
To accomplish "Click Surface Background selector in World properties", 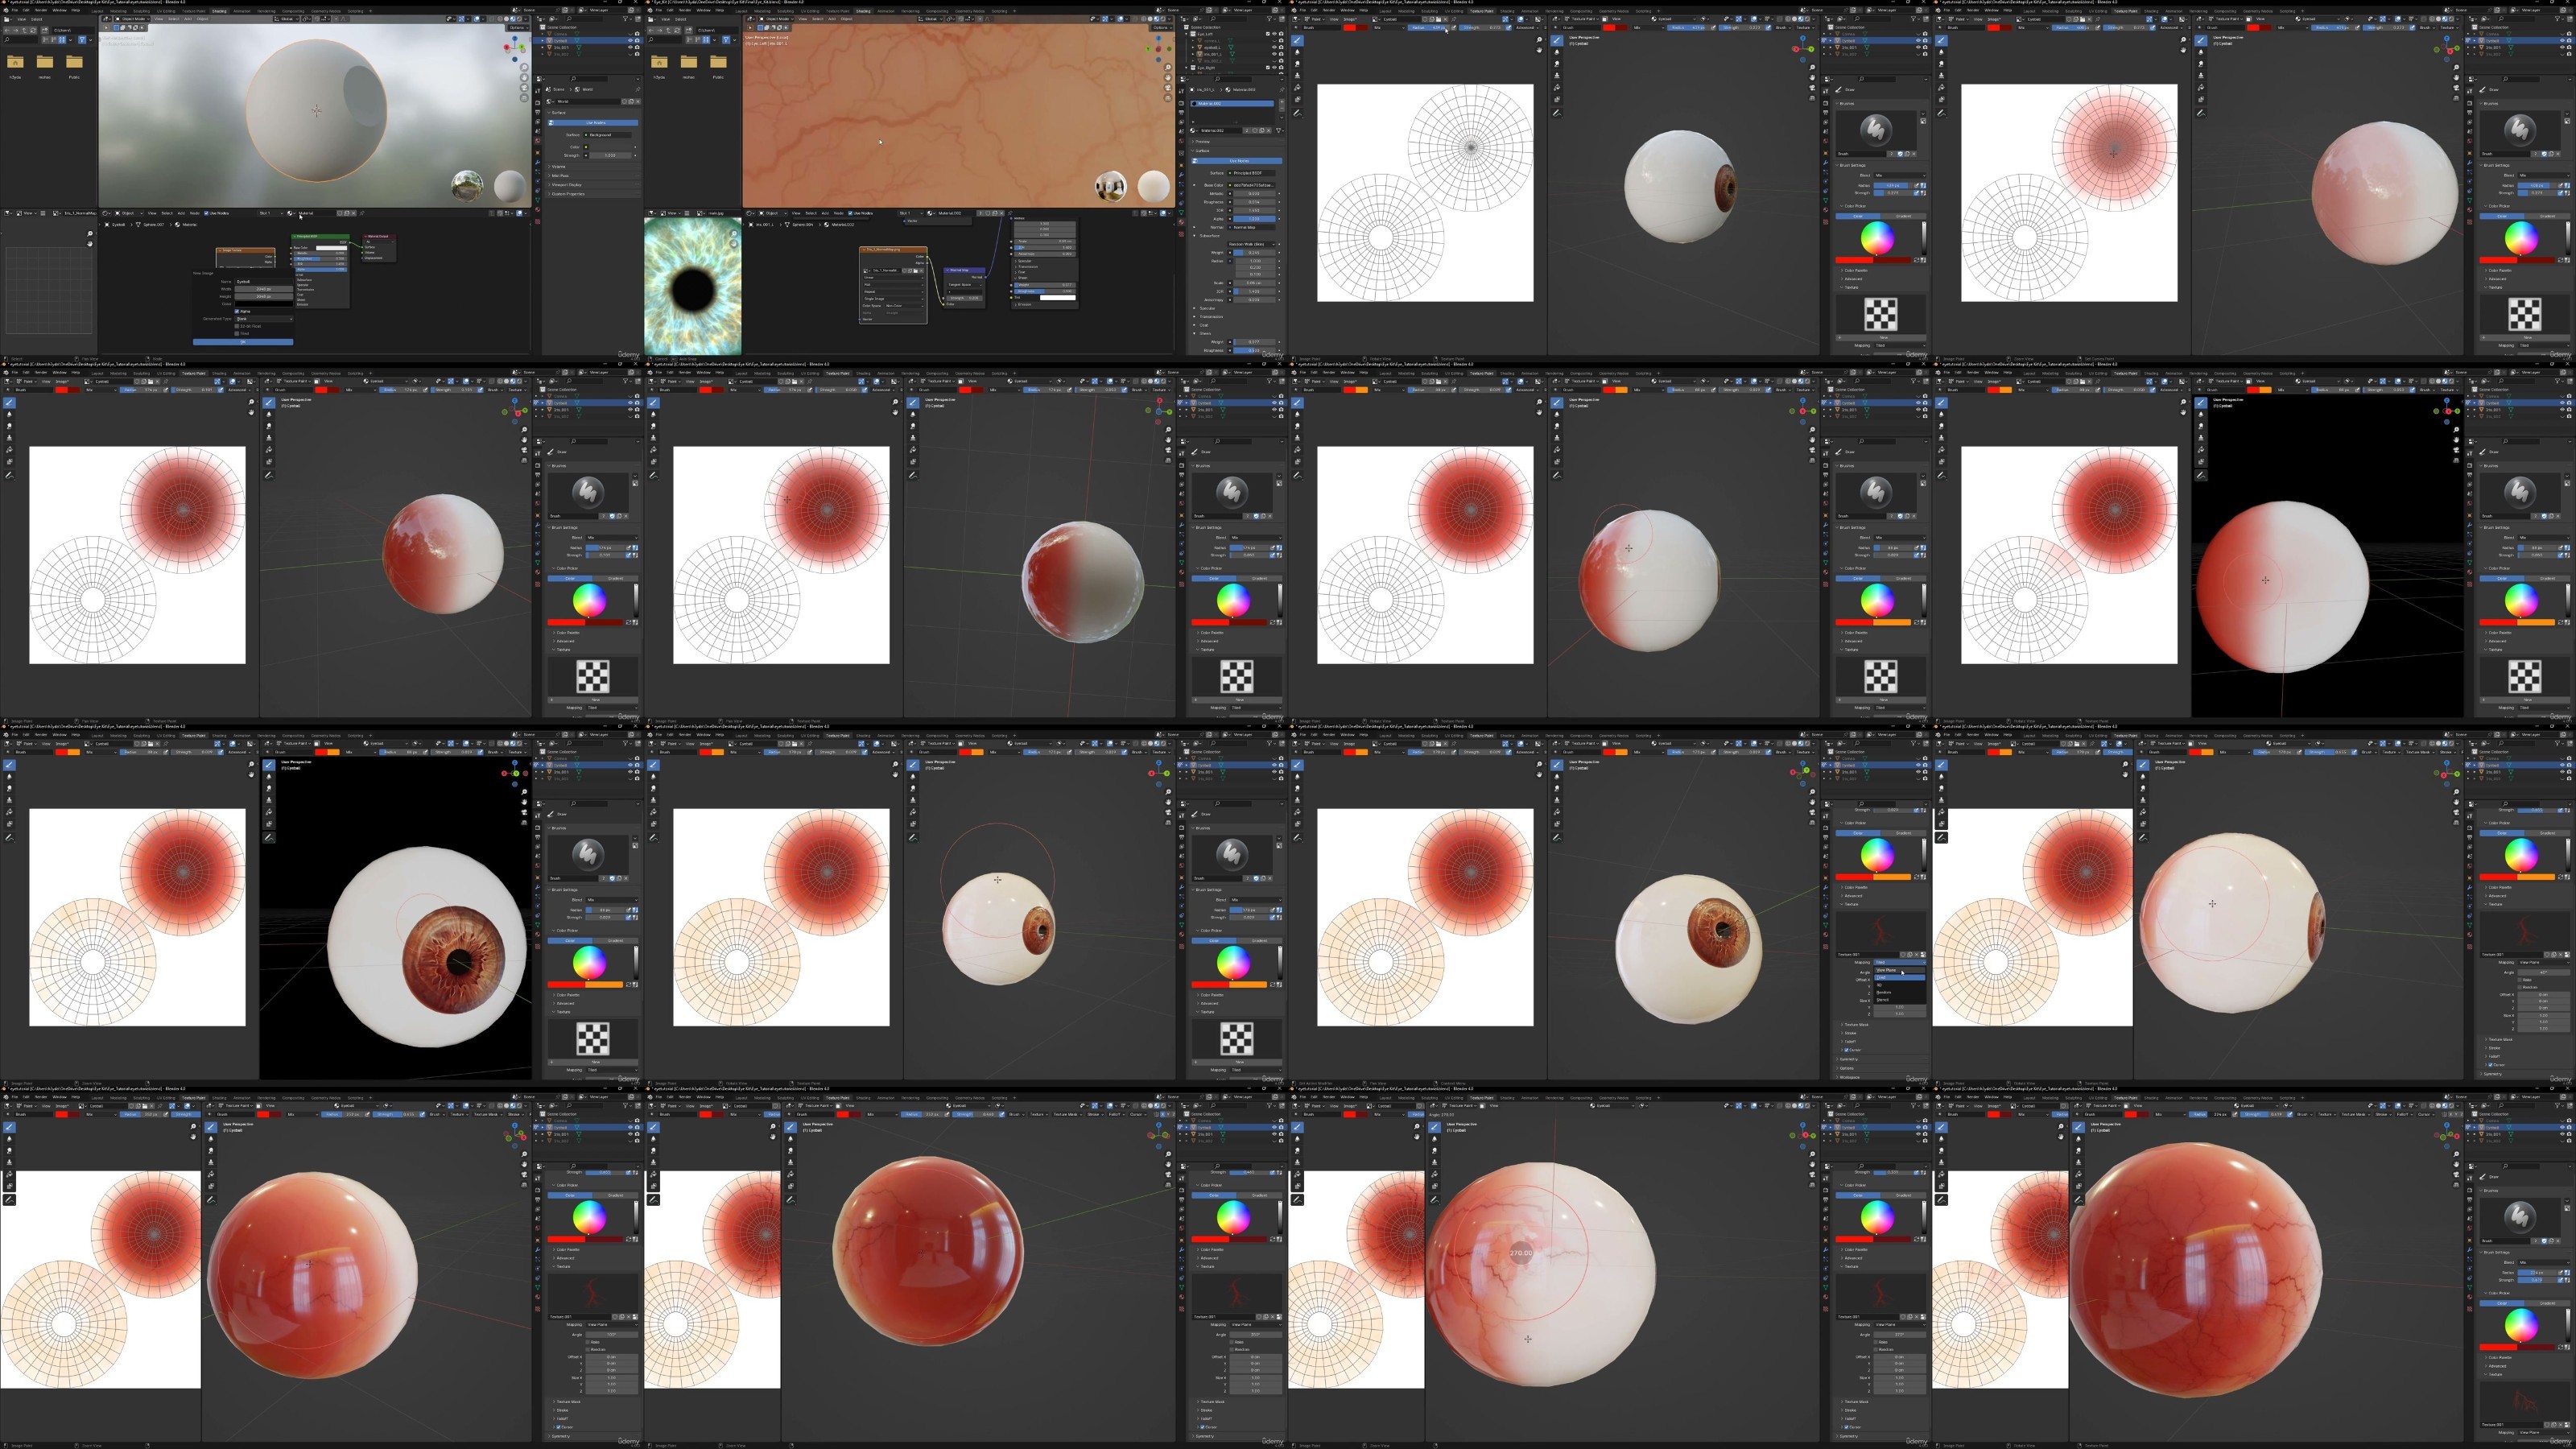I will (607, 135).
